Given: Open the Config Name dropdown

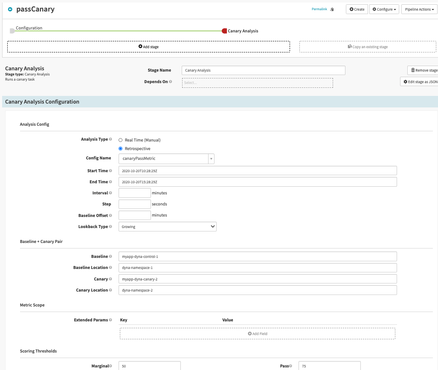Looking at the screenshot, I should (166, 159).
